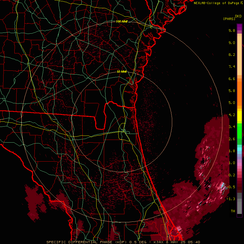The height and width of the screenshot is (244, 244).
Task: Pick the yellow segment of the color bar
Action: pos(239,116)
